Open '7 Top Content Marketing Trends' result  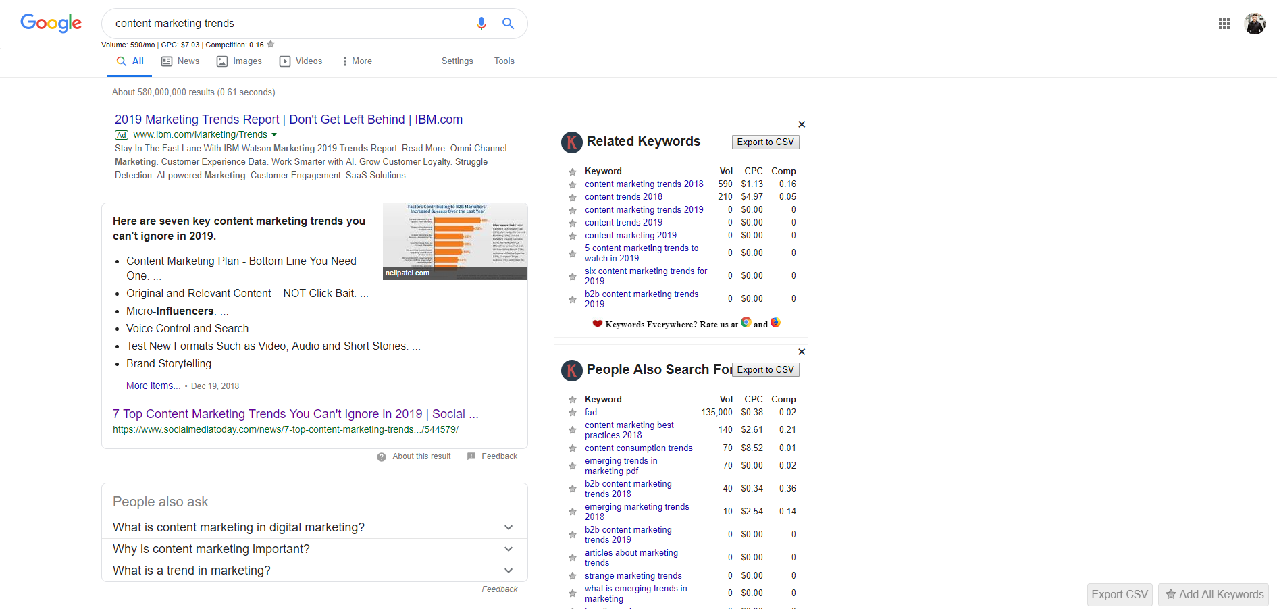(296, 414)
